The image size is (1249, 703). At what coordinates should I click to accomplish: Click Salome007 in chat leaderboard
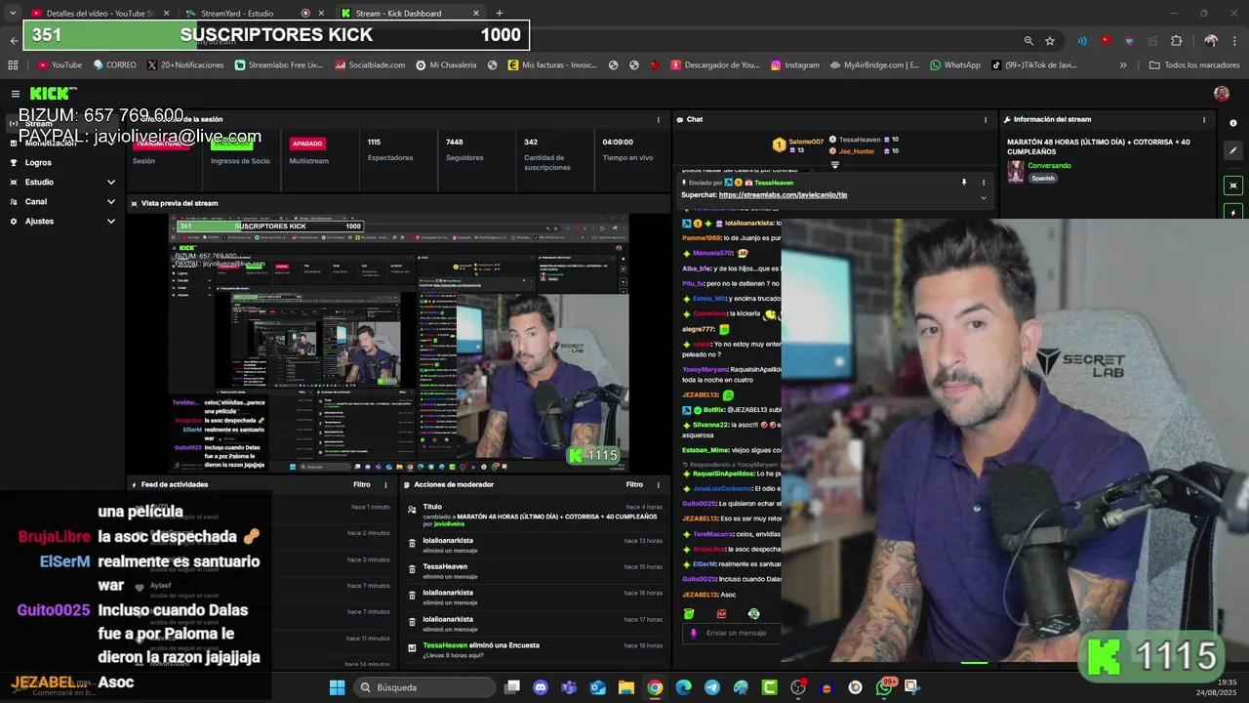[806, 142]
